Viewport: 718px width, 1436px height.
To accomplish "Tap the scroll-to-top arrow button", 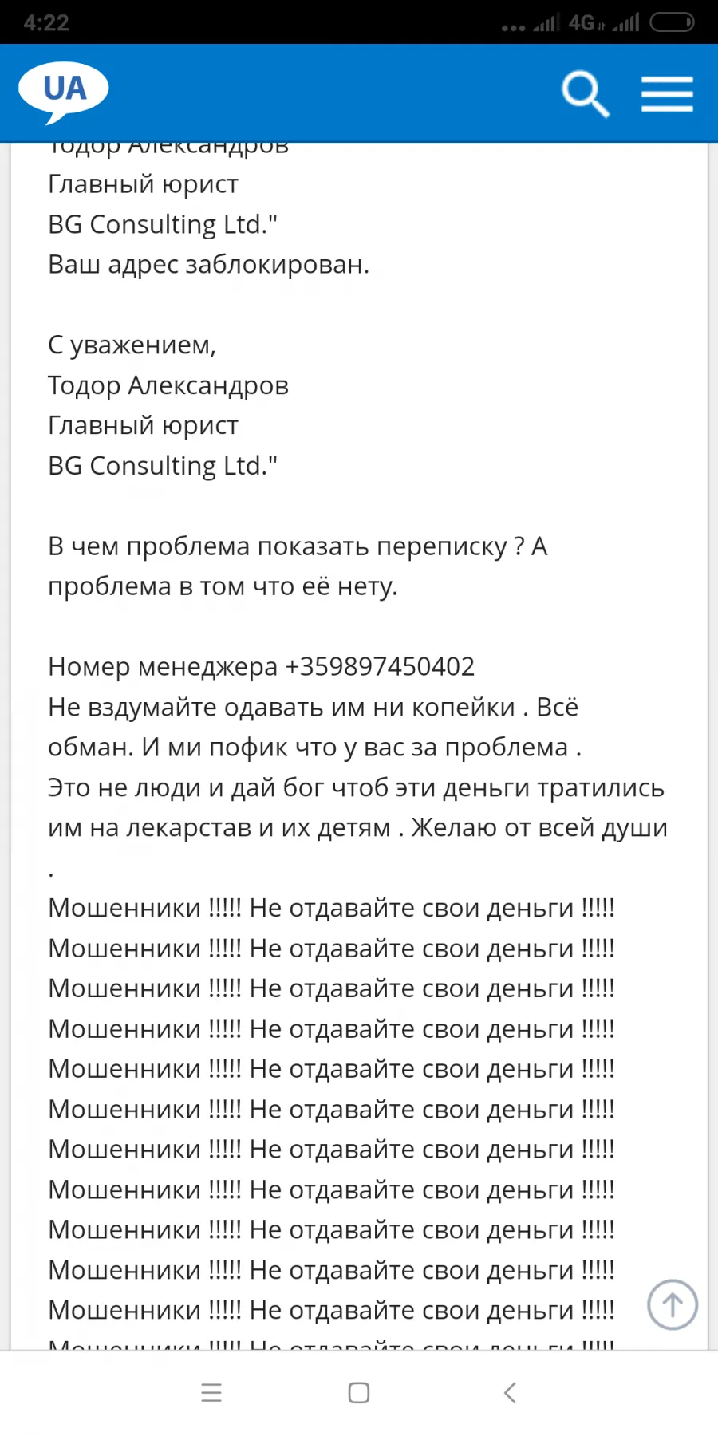I will [672, 1305].
